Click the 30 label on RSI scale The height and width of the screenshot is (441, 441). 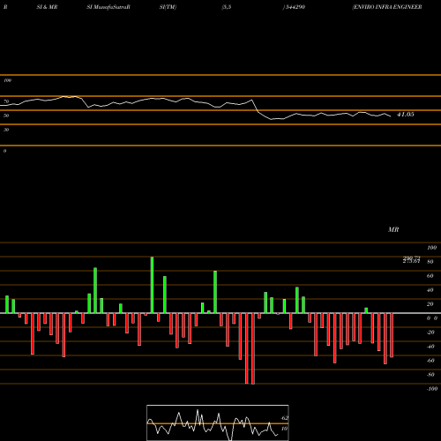pyautogui.click(x=6, y=130)
